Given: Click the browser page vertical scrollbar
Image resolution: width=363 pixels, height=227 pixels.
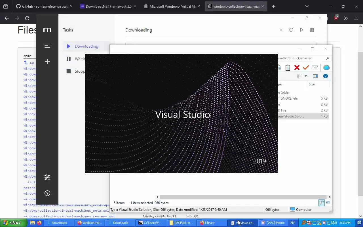Looking at the screenshot, I should point(360,123).
